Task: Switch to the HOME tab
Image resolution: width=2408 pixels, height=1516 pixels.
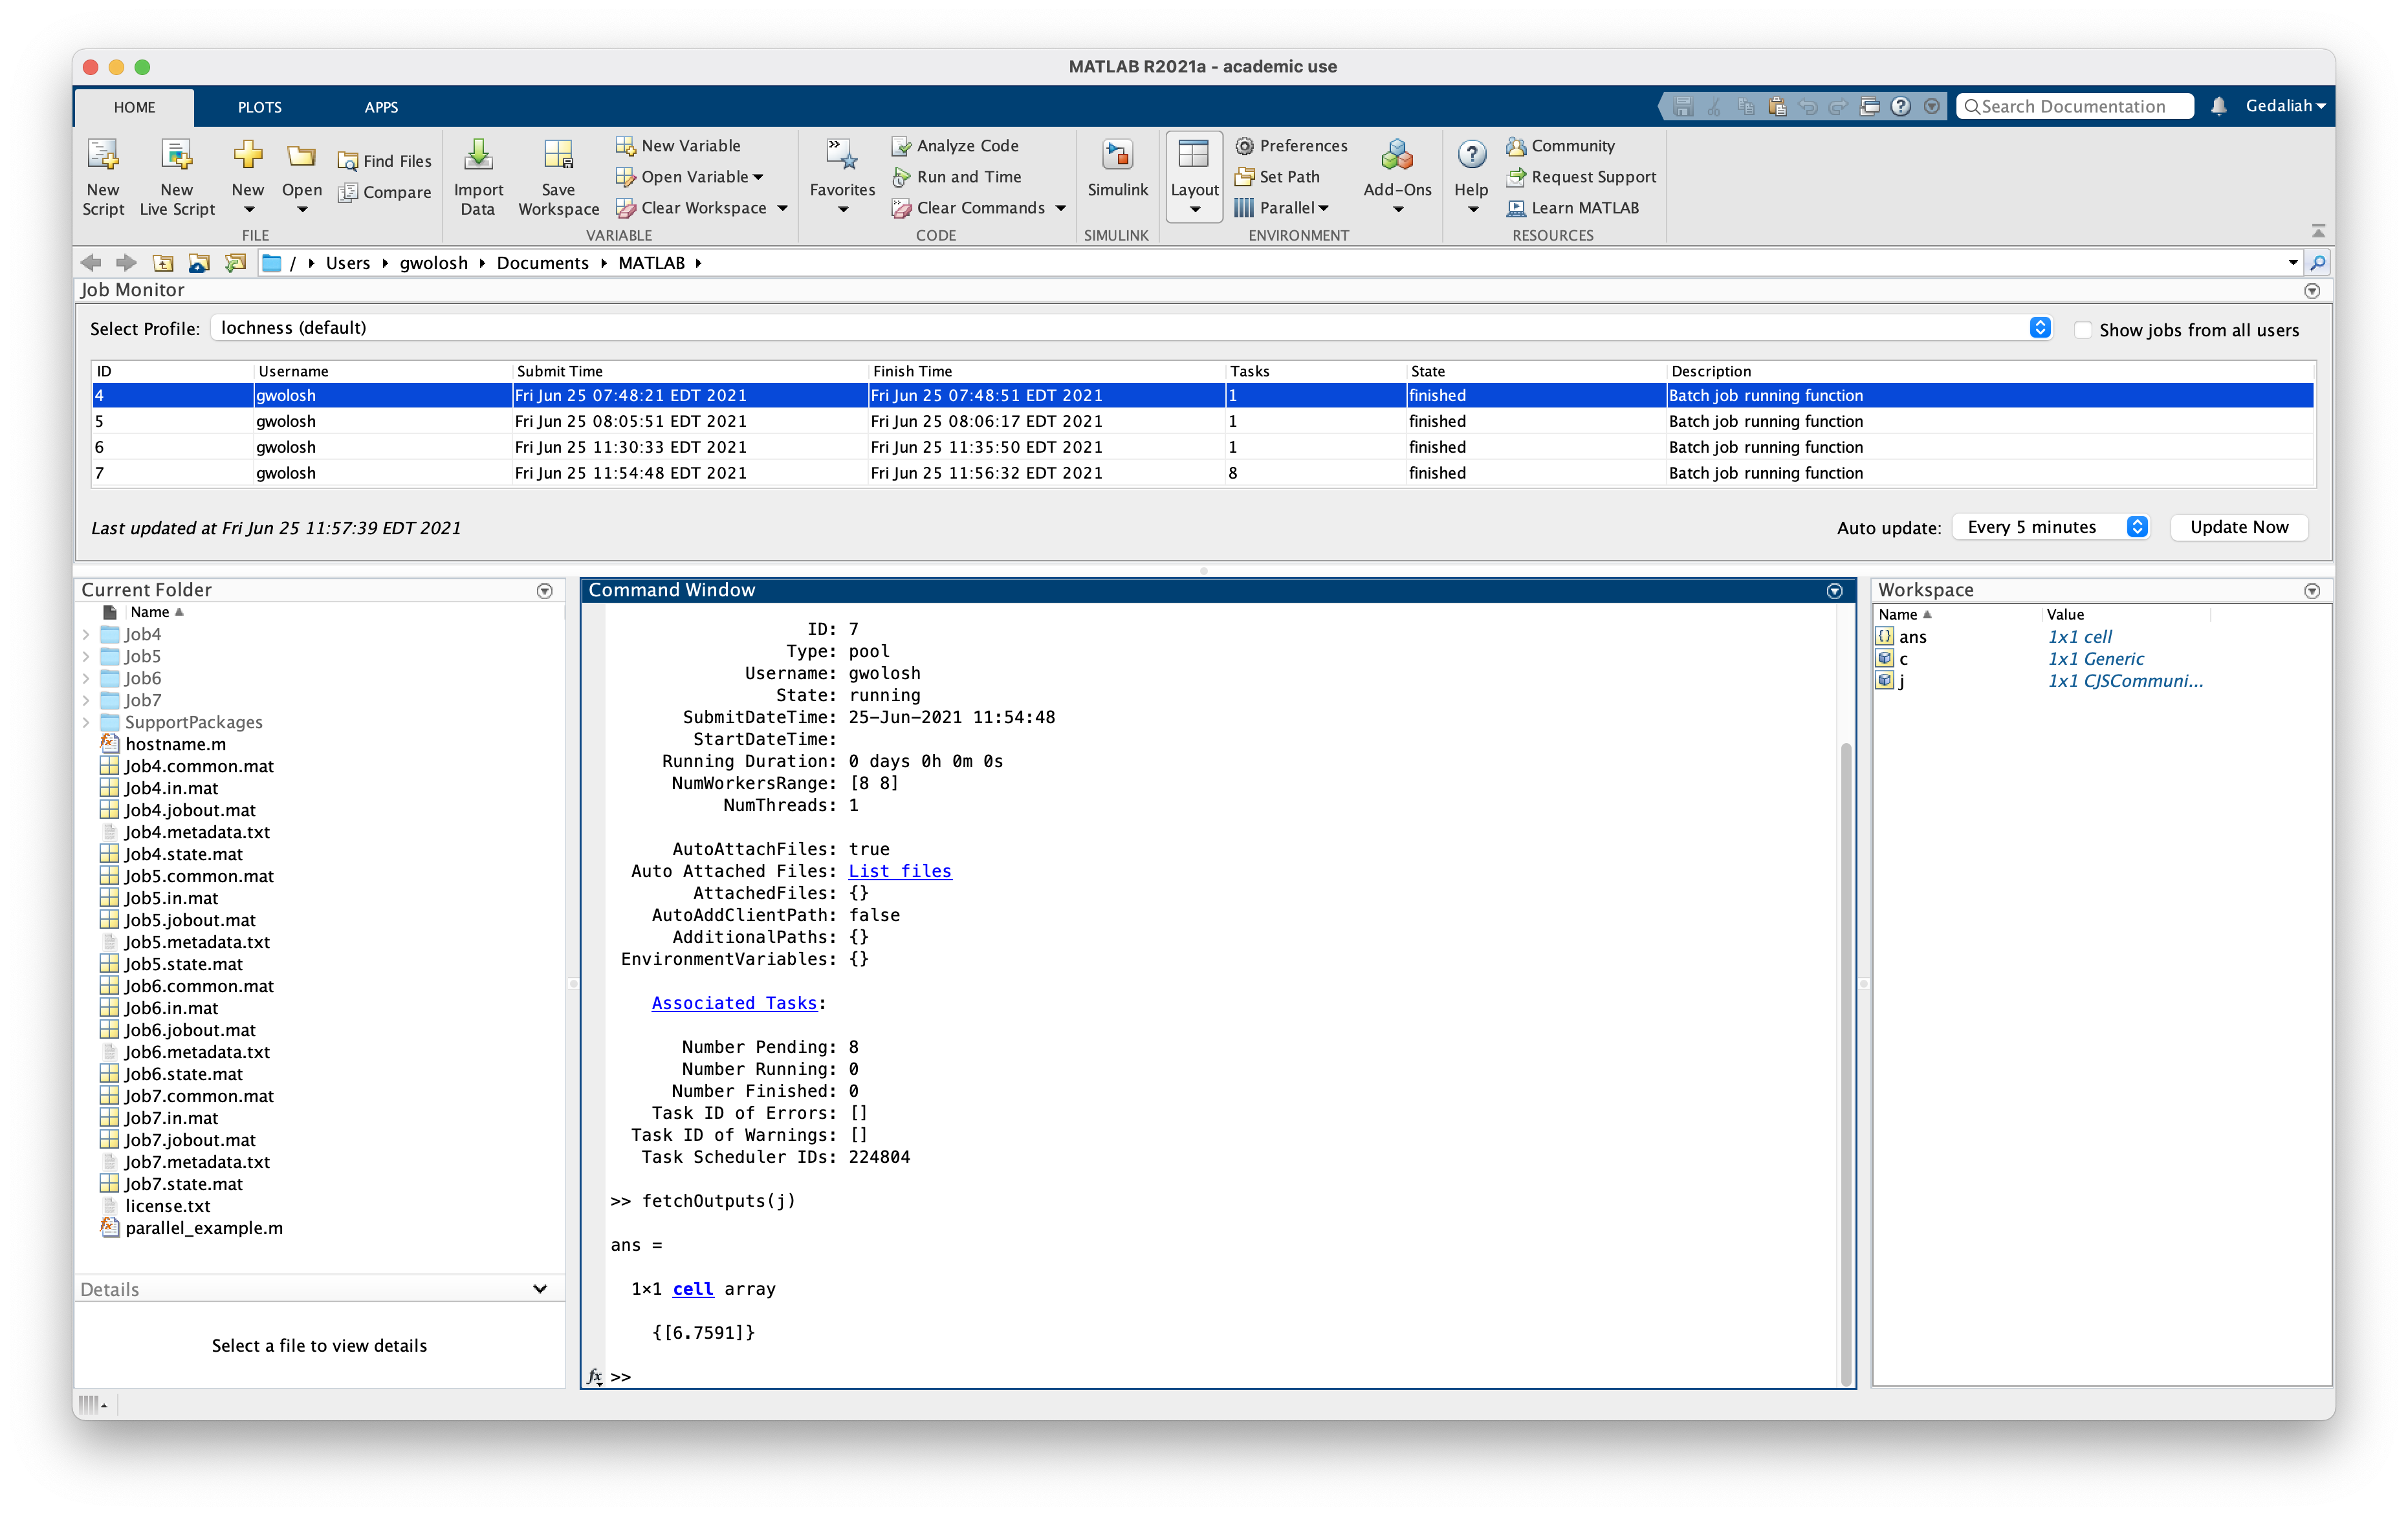Action: pyautogui.click(x=134, y=107)
